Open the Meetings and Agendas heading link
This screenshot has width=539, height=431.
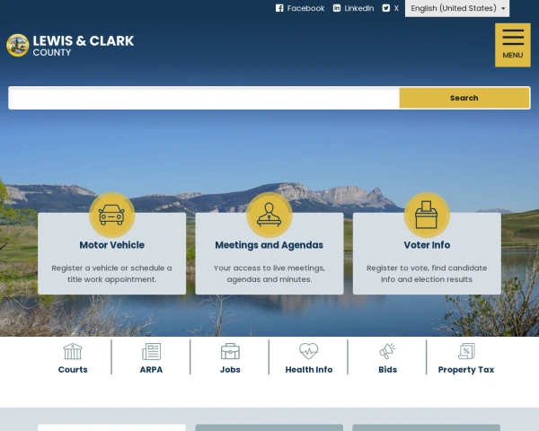[x=269, y=245]
